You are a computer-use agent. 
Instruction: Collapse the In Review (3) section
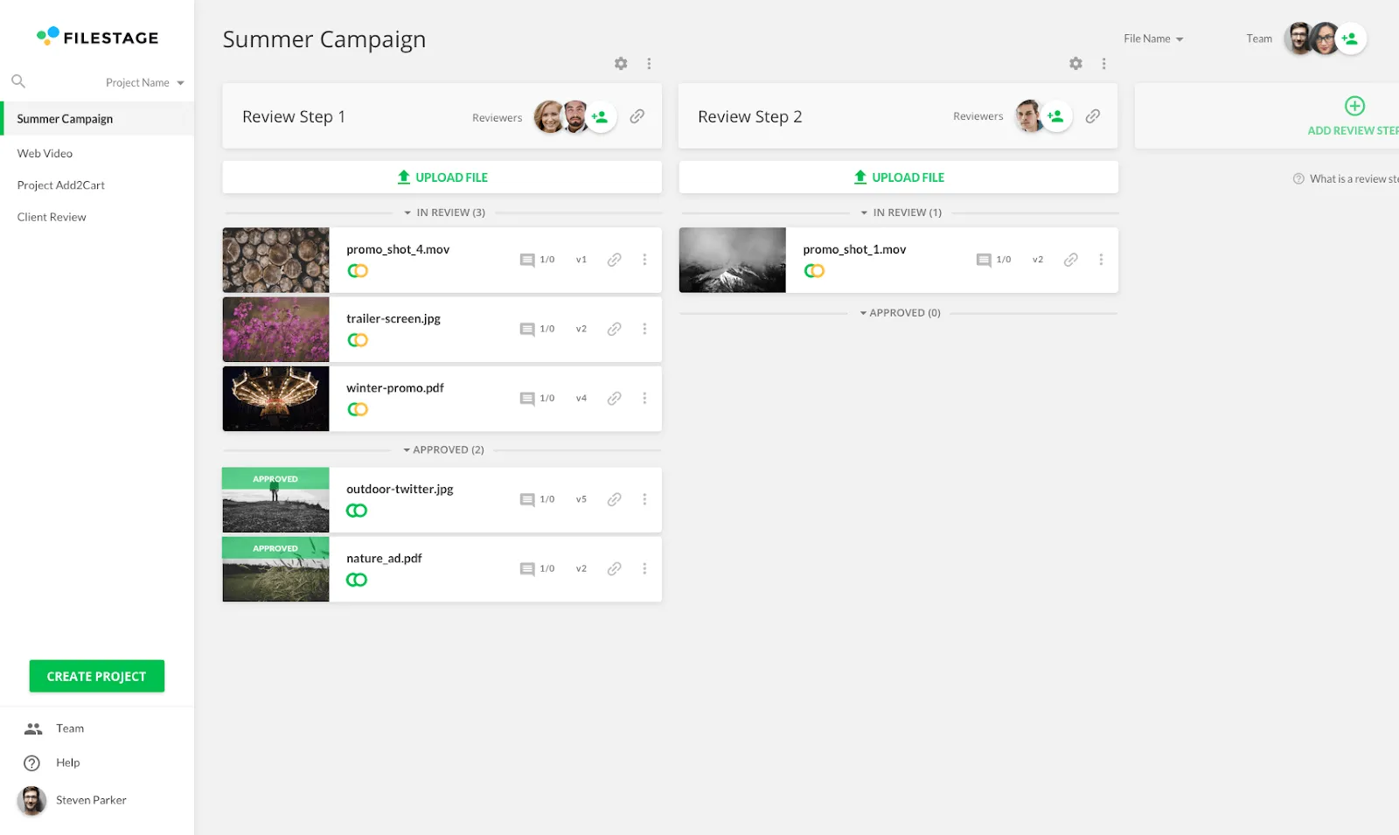click(x=444, y=212)
